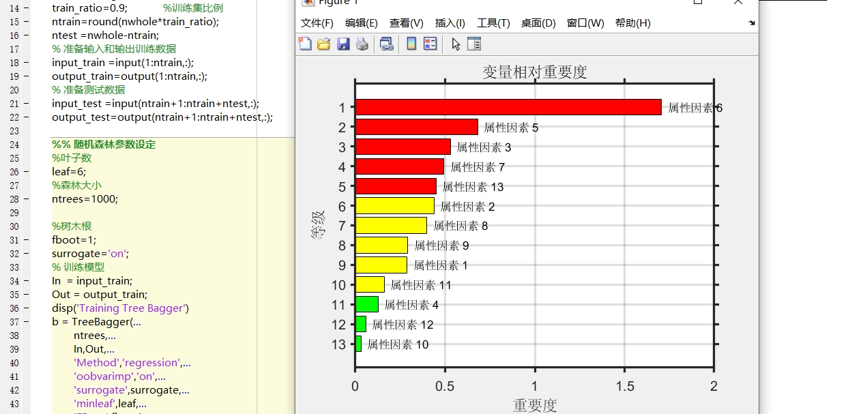
Task: Select the Edit Plot arrow tool
Action: point(456,44)
